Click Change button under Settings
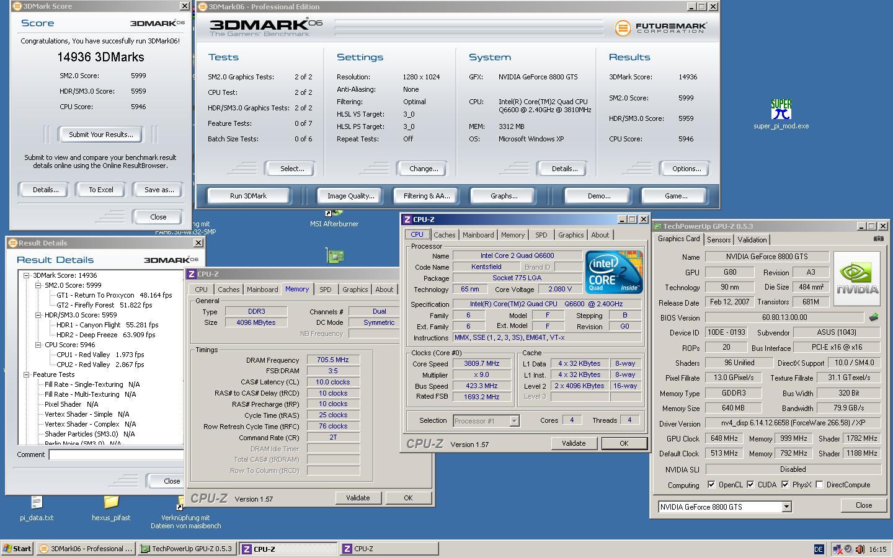The height and width of the screenshot is (558, 893). tap(424, 169)
